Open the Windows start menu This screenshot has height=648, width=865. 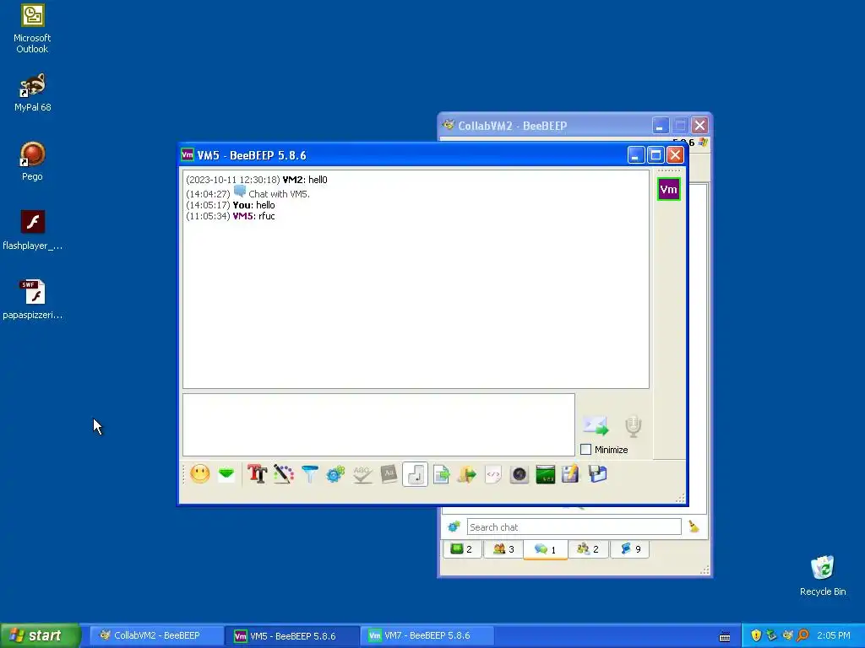[x=40, y=635]
